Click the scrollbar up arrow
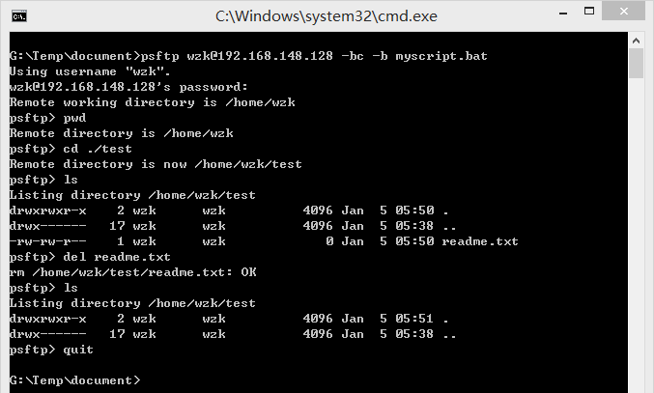Viewport: 654px width, 393px height. click(636, 41)
